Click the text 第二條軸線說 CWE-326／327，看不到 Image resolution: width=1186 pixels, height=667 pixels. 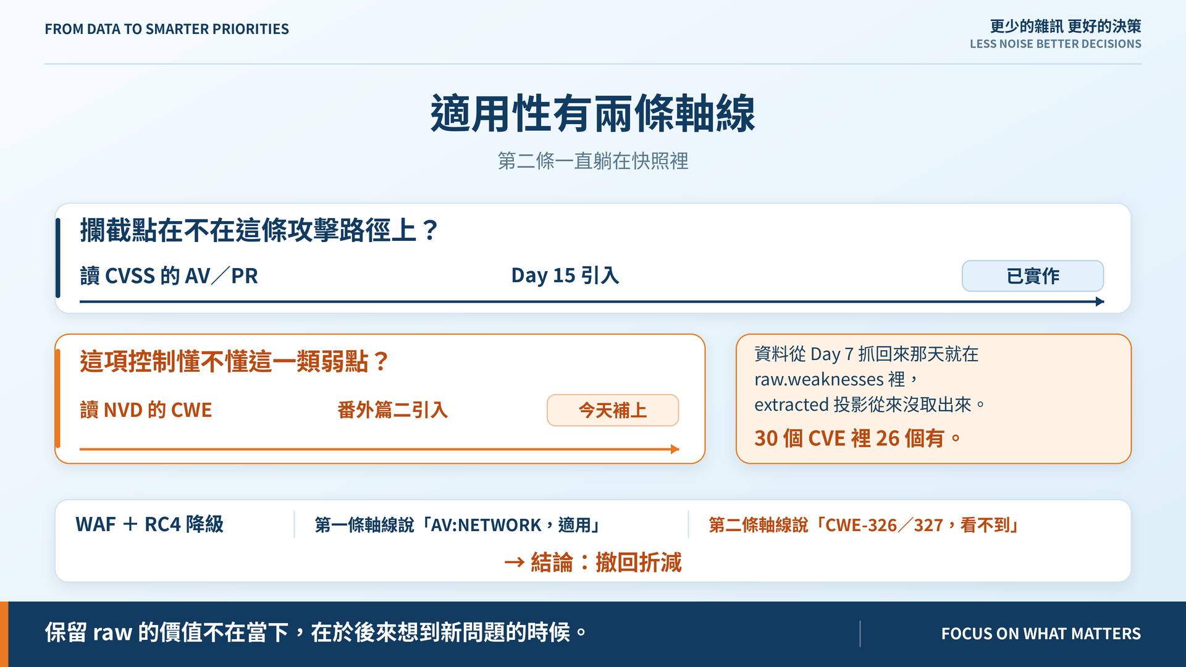(x=865, y=525)
